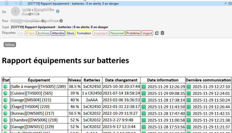
Task: Click the contact icon beside recipient address
Action: pyautogui.click(x=61, y=21)
